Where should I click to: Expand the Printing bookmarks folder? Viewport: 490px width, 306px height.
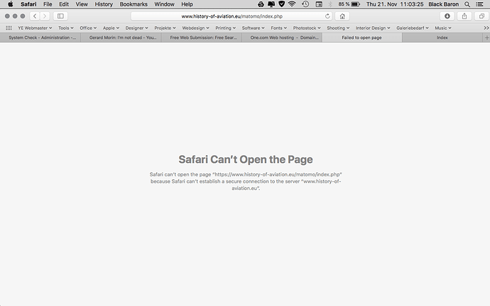pyautogui.click(x=225, y=28)
